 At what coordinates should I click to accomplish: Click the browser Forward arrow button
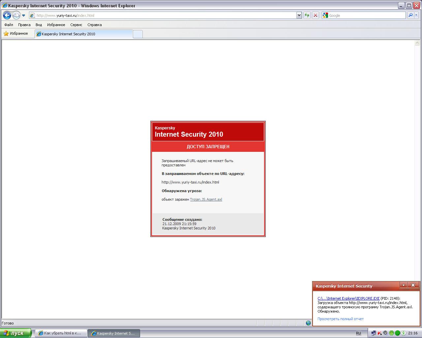[x=16, y=15]
